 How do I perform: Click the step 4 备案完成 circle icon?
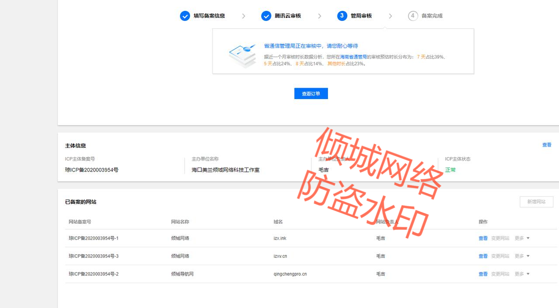[413, 16]
